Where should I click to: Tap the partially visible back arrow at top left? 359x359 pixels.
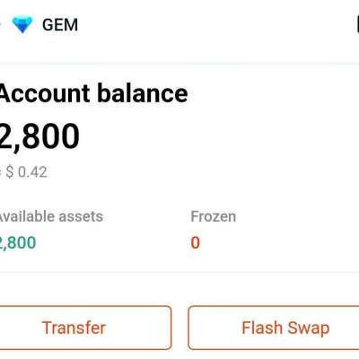tap(1, 24)
